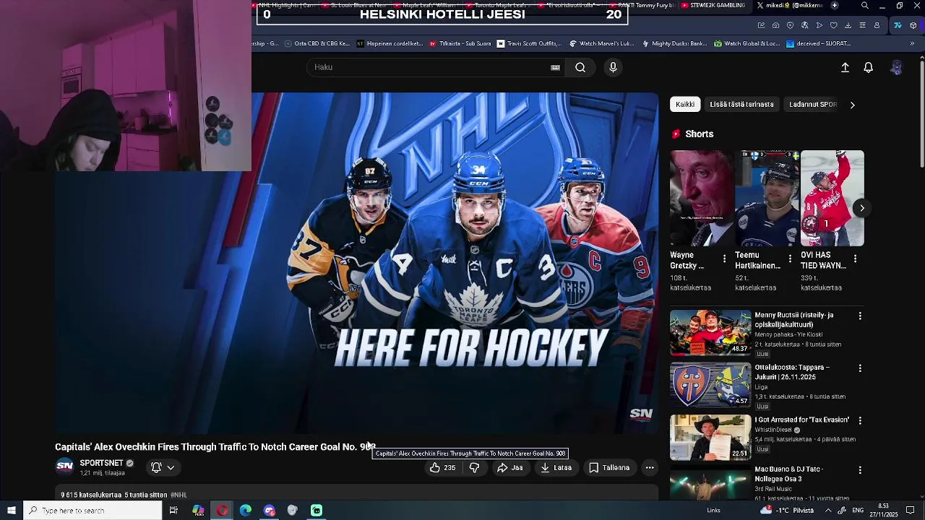This screenshot has width=925, height=520.
Task: Open Microsoft Edge from the taskbar
Action: [246, 511]
